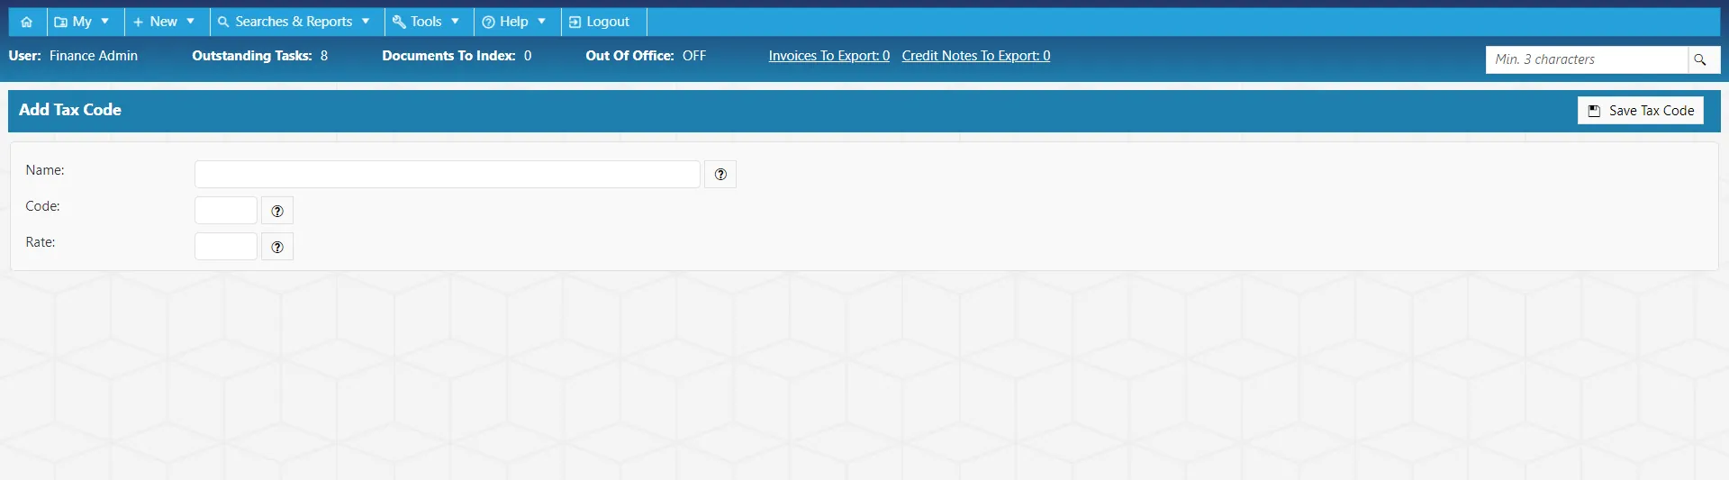The image size is (1729, 480).
Task: Click the Tools wrench icon
Action: 399,22
